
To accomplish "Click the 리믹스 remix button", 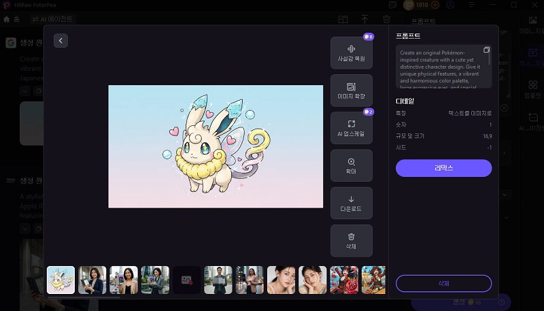I will pos(444,168).
